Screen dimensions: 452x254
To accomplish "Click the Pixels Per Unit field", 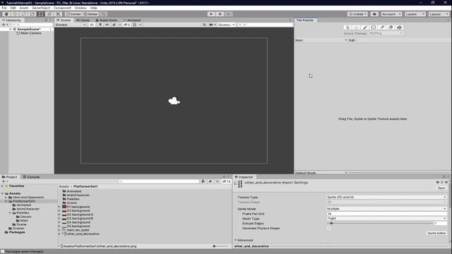I will pos(386,214).
